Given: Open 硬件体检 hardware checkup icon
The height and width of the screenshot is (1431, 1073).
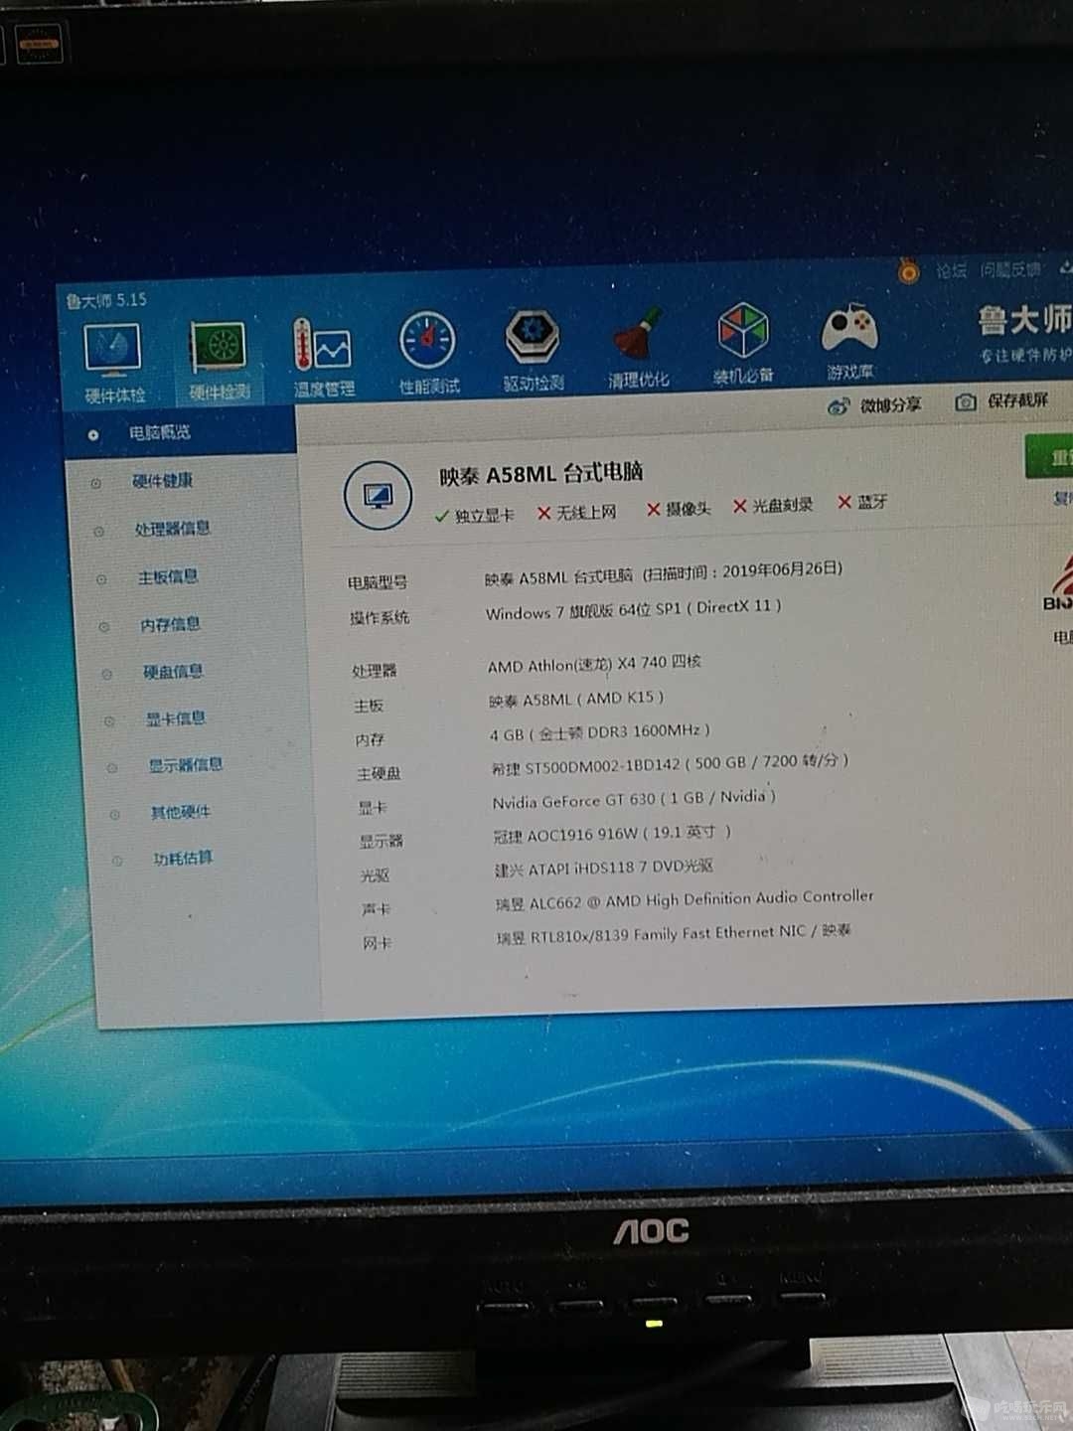Looking at the screenshot, I should pos(113,364).
